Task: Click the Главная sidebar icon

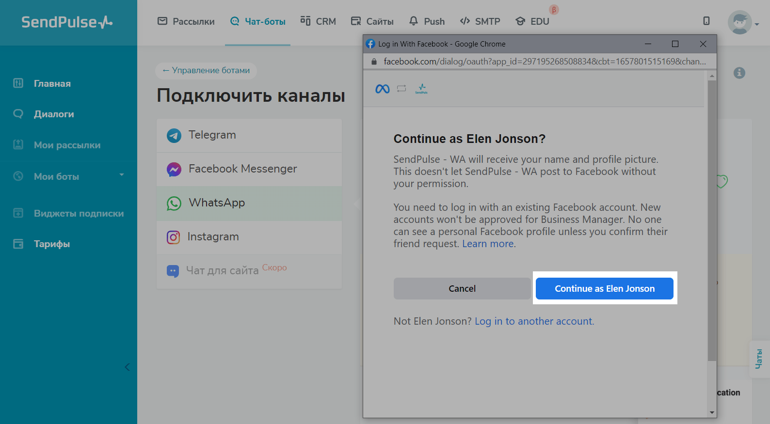Action: point(18,83)
